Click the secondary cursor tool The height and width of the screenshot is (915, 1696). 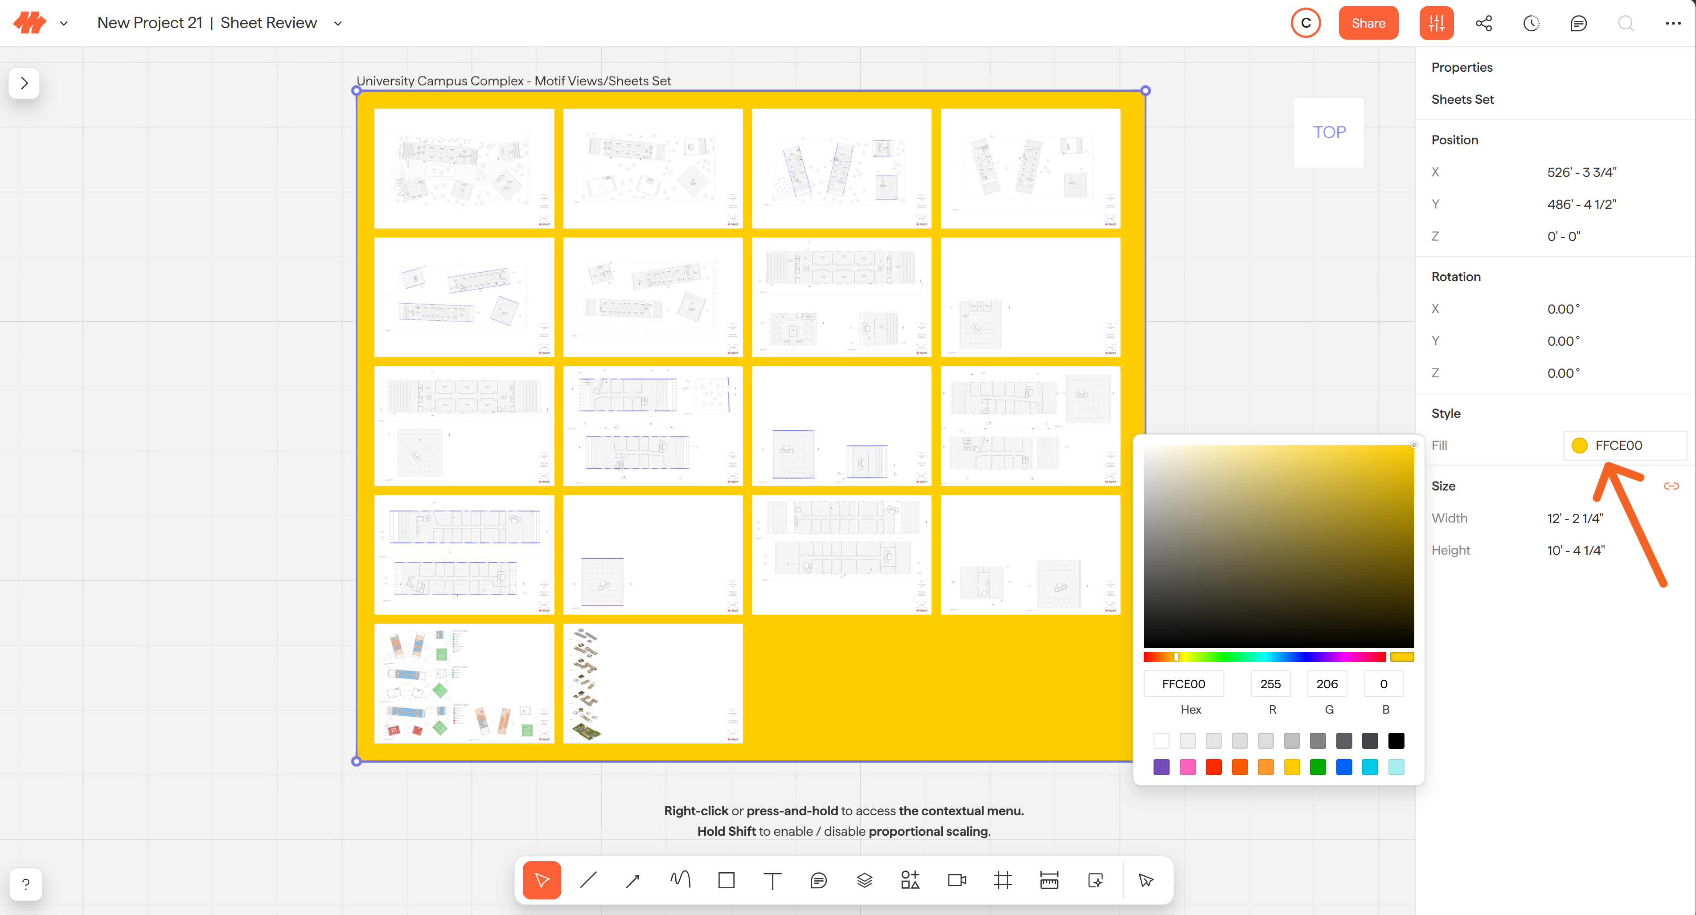(x=1146, y=880)
